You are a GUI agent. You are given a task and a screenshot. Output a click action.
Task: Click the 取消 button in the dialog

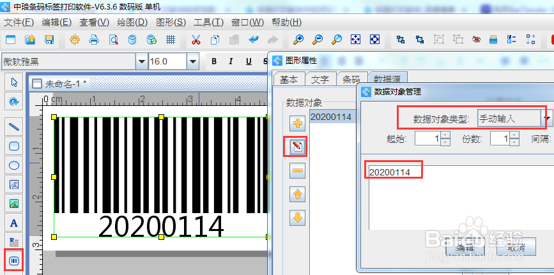516,247
